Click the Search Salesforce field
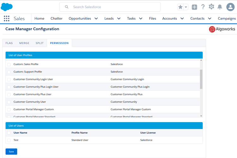The height and width of the screenshot is (158, 237). click(110, 7)
